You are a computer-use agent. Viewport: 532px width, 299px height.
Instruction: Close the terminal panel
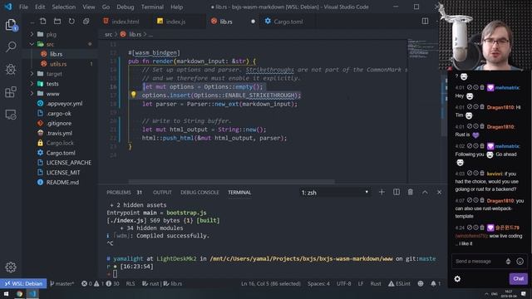(440, 192)
